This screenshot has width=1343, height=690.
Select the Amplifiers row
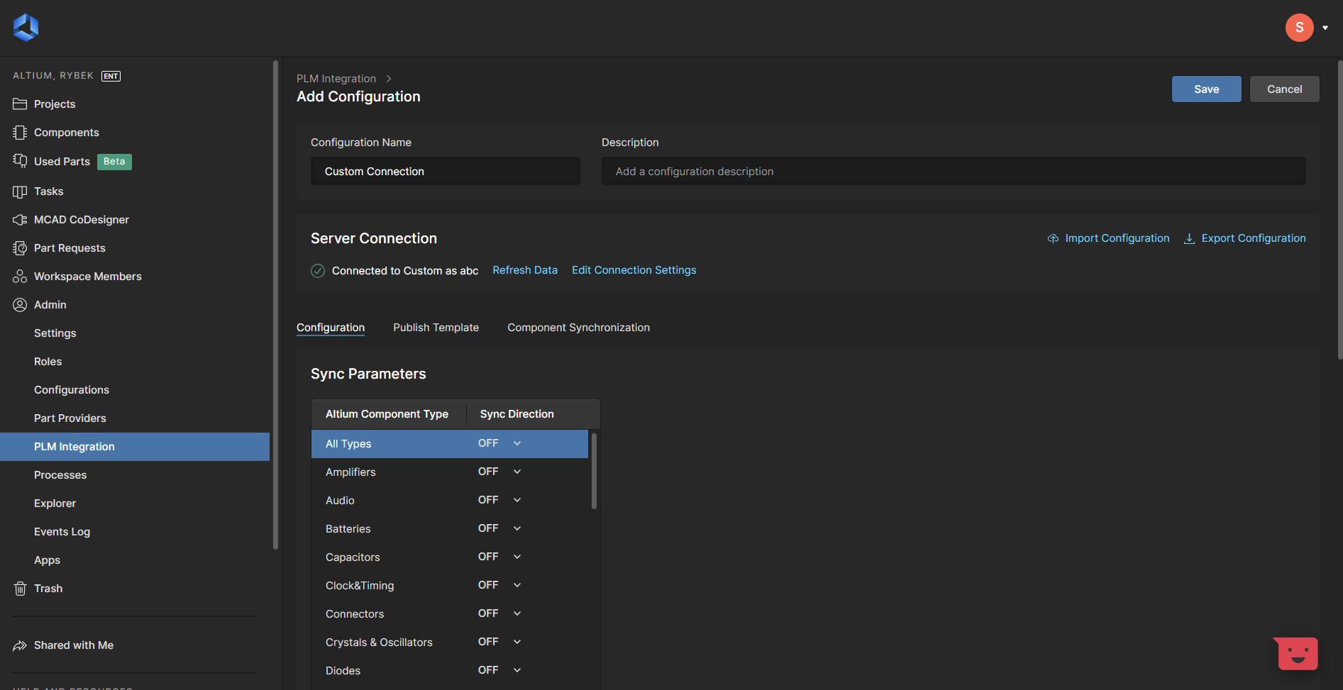coord(450,472)
